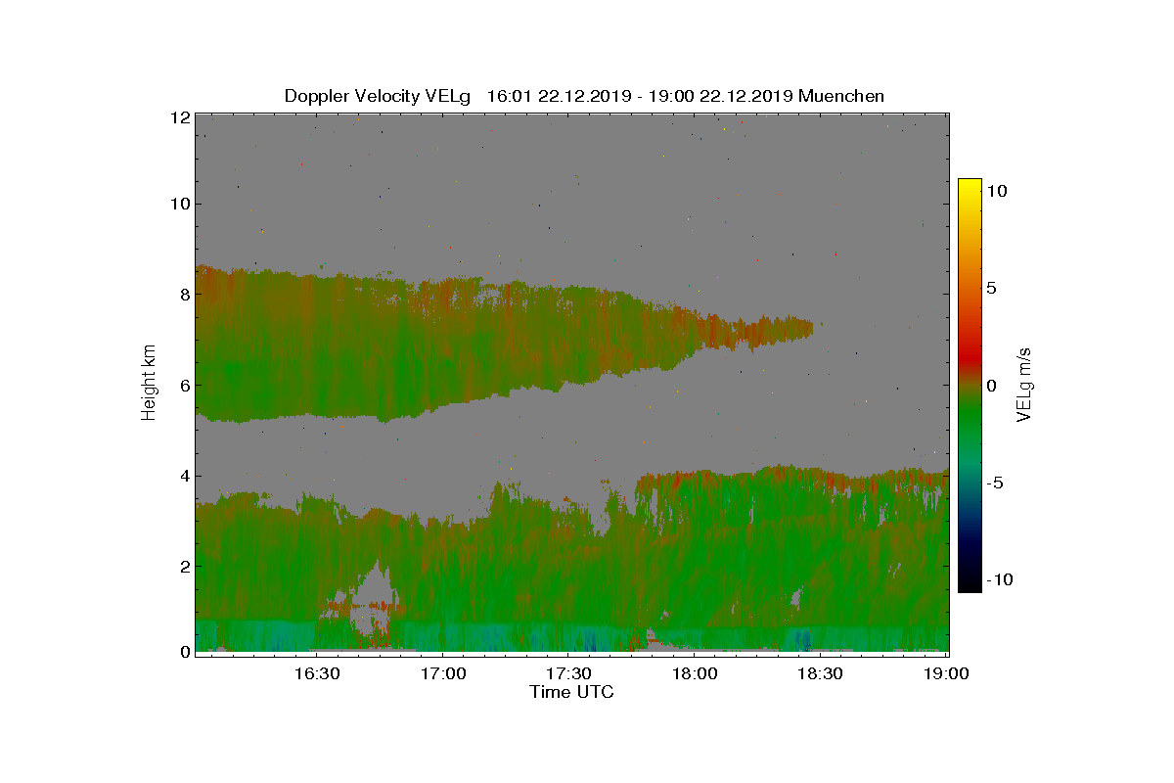Viewport: 1174px width, 783px height.
Task: Click the colorbar label 'VELg m/s'
Action: coord(1023,384)
